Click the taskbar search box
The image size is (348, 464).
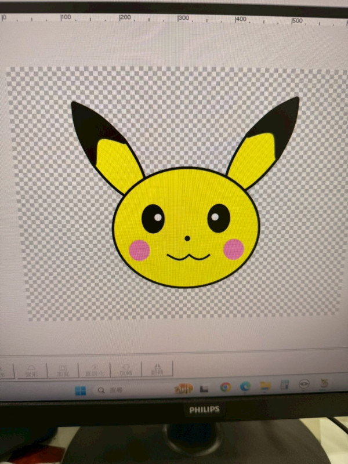coord(110,390)
